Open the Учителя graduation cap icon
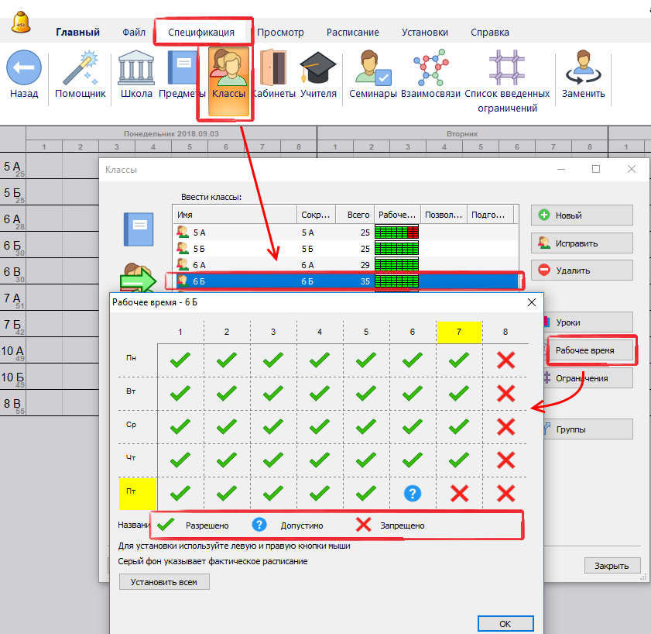Image resolution: width=651 pixels, height=634 pixels. (318, 68)
